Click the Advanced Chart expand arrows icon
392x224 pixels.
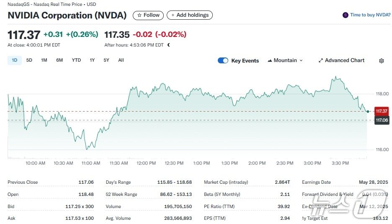point(320,60)
